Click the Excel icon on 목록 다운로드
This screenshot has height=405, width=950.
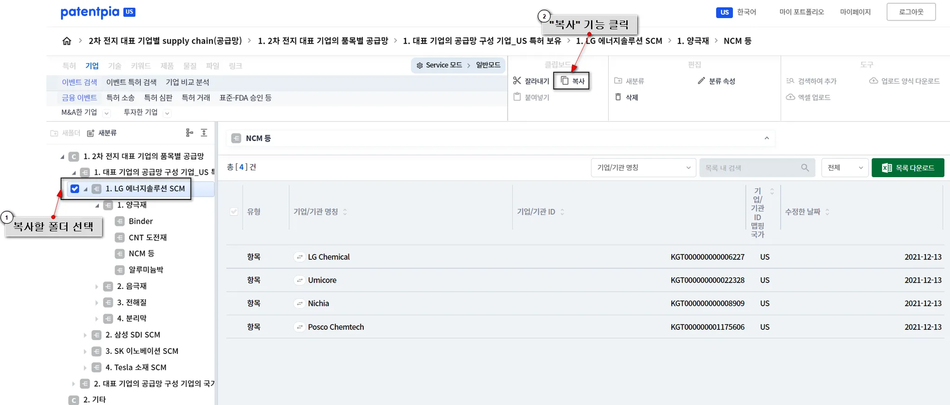[x=886, y=168]
